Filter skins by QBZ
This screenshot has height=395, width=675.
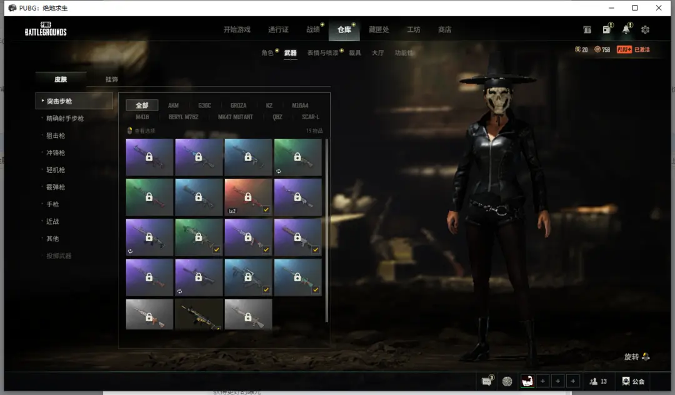click(x=277, y=117)
